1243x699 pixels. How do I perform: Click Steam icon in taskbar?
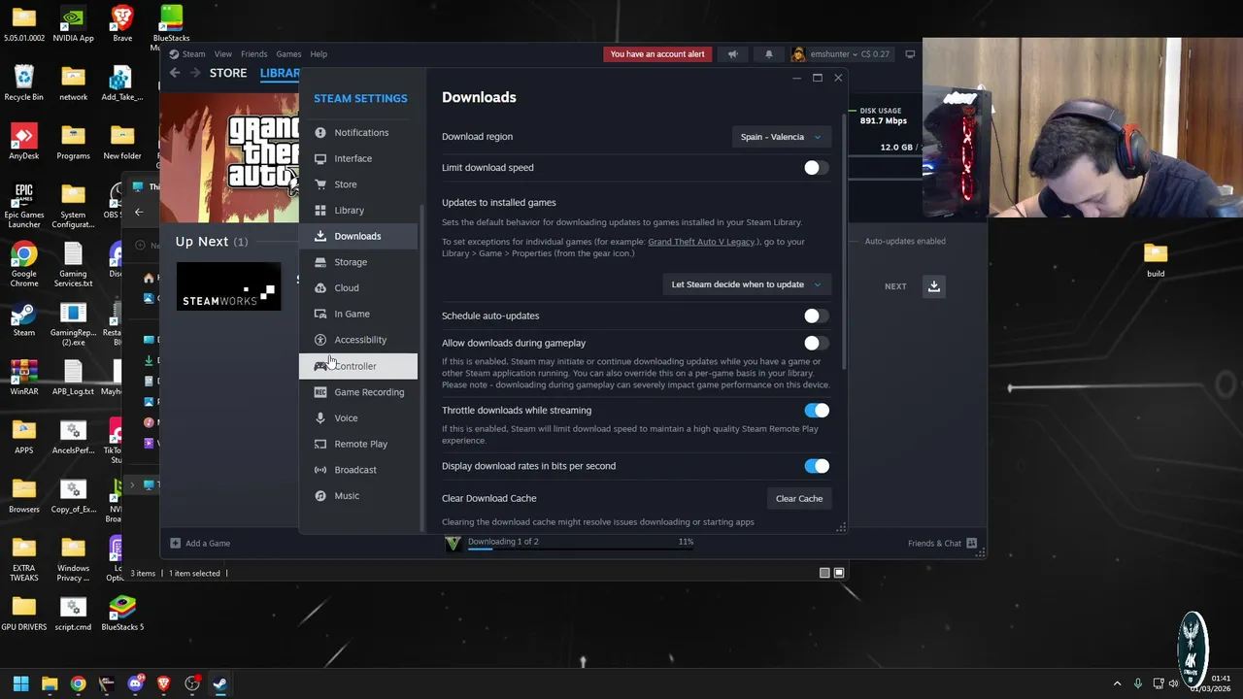coord(220,683)
